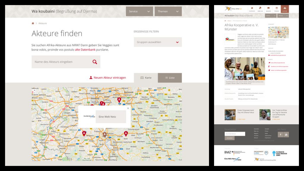Click the person icon beside Neuen Akteur eintragen

tap(91, 77)
